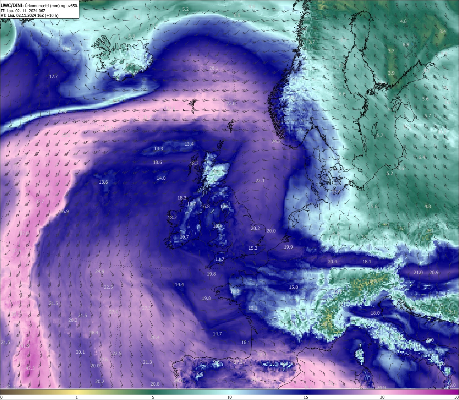
Task: Select the 19.9 value near the Netherlands
Action: click(288, 247)
